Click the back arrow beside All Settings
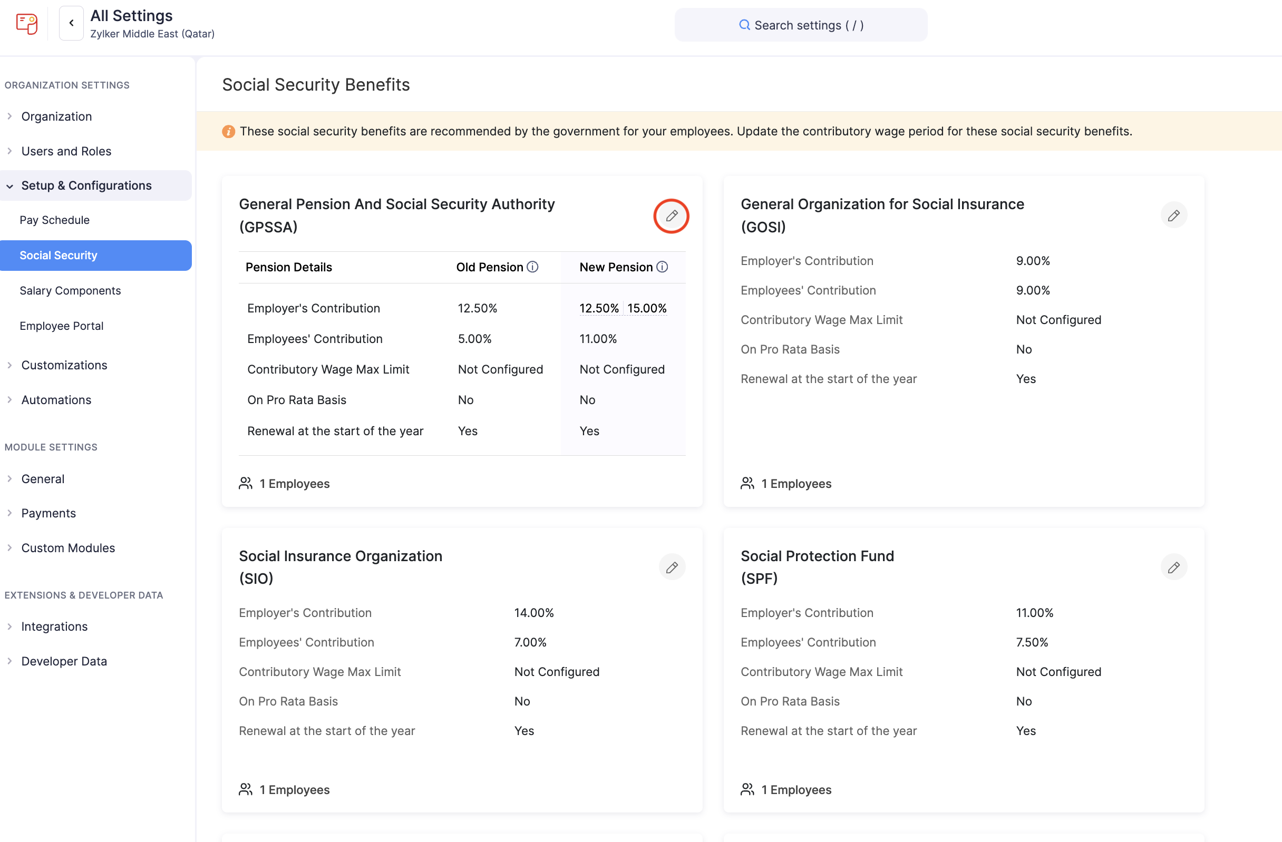 pos(71,23)
